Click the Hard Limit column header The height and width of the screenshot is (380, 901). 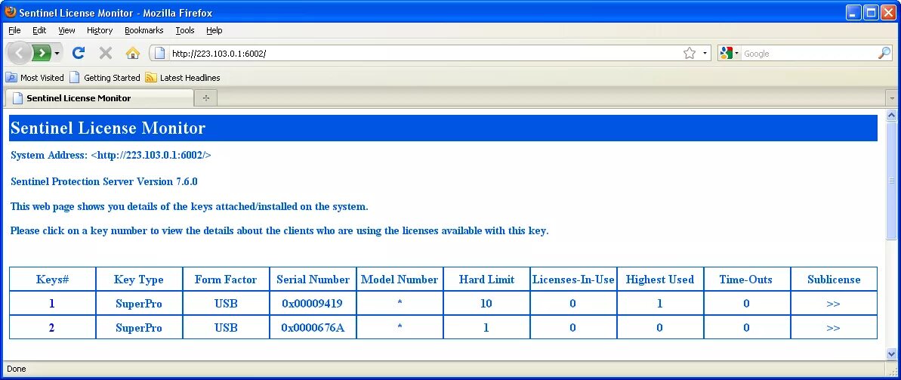point(486,280)
